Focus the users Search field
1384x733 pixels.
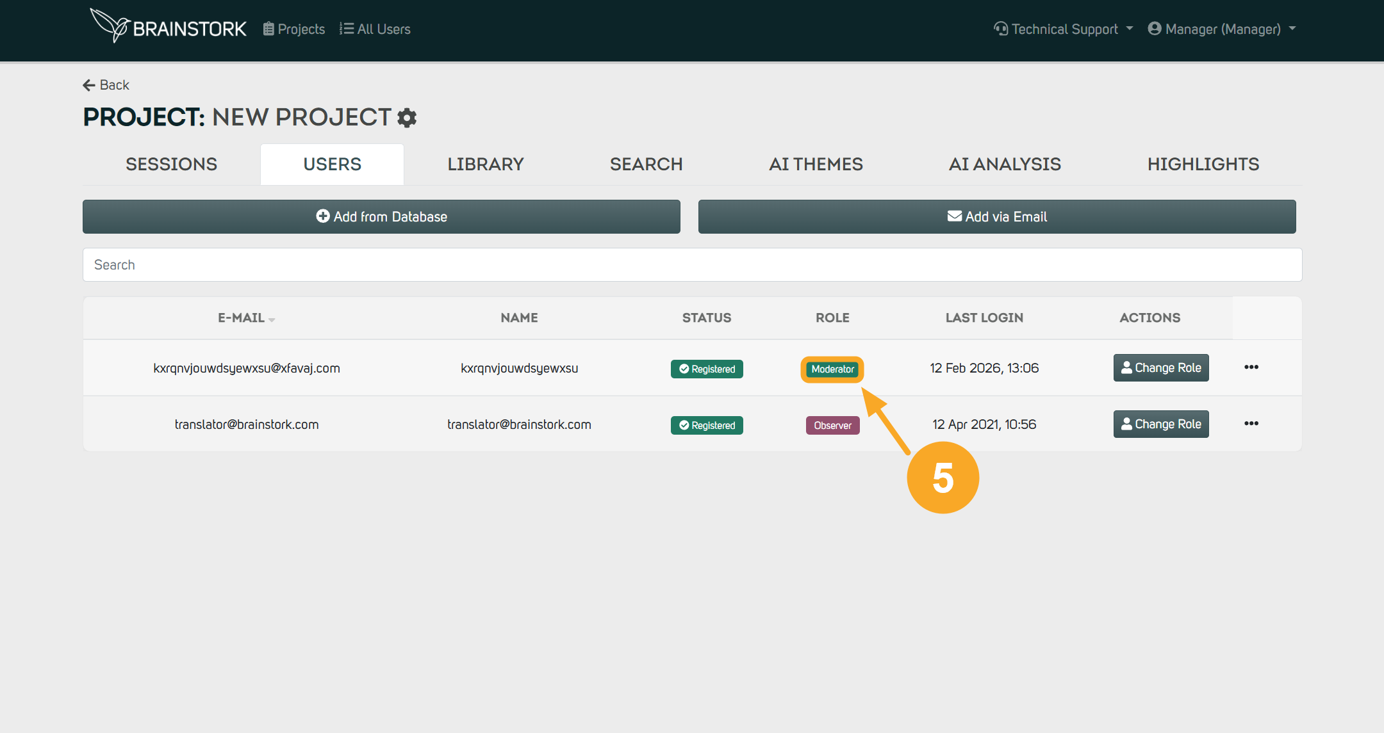click(692, 265)
